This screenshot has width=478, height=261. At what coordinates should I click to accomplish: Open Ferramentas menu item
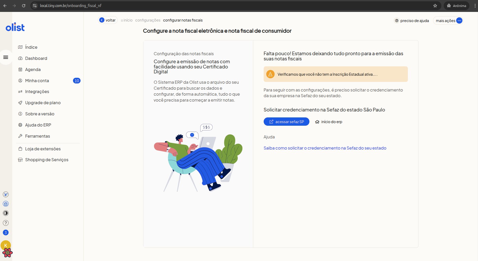(37, 136)
